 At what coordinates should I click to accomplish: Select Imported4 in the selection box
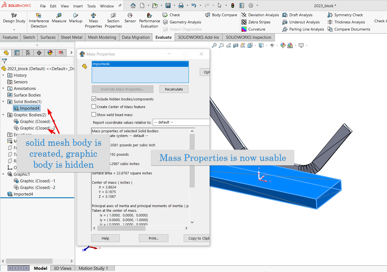(x=140, y=64)
